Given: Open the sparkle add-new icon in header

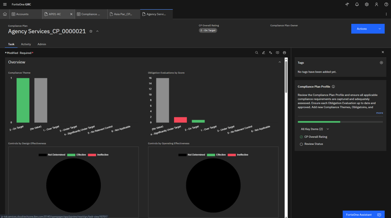Looking at the screenshot, I should 347,4.
